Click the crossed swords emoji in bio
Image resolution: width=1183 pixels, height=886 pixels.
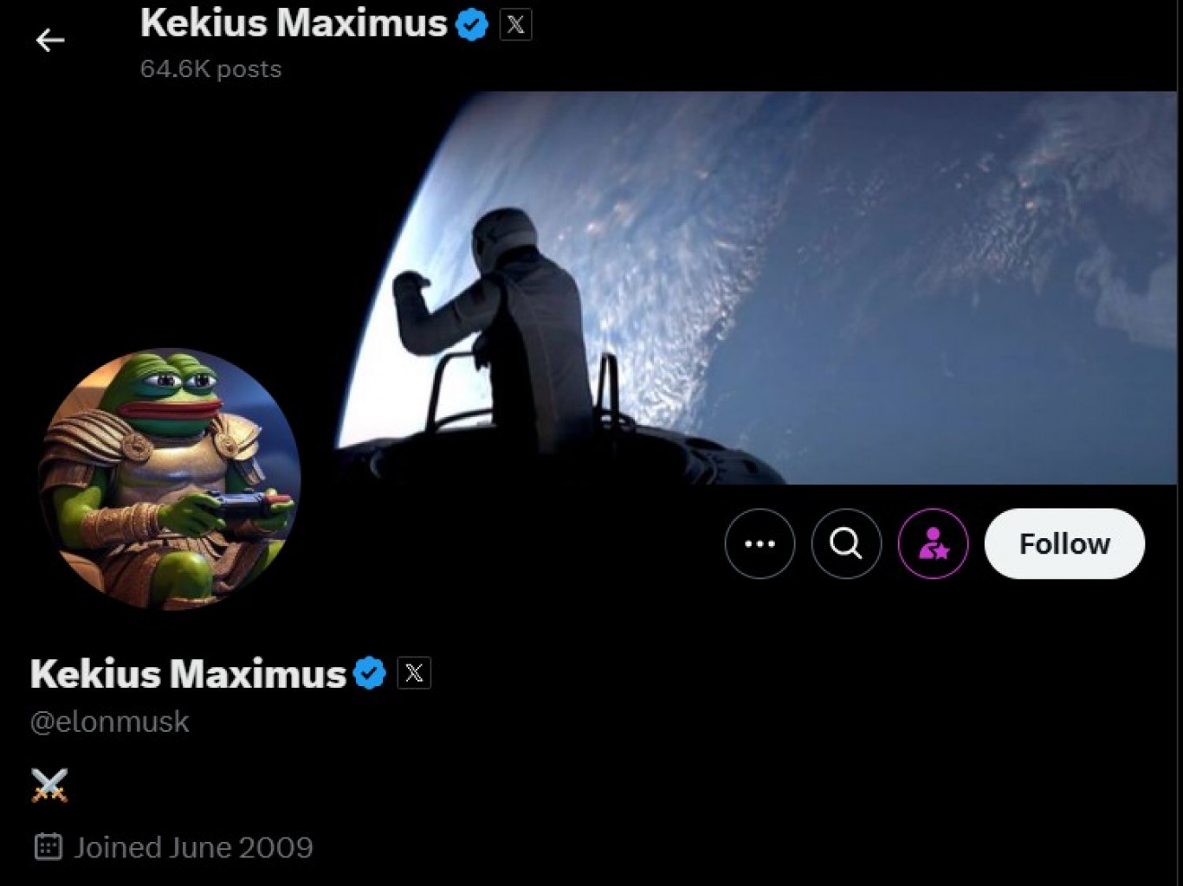[49, 786]
